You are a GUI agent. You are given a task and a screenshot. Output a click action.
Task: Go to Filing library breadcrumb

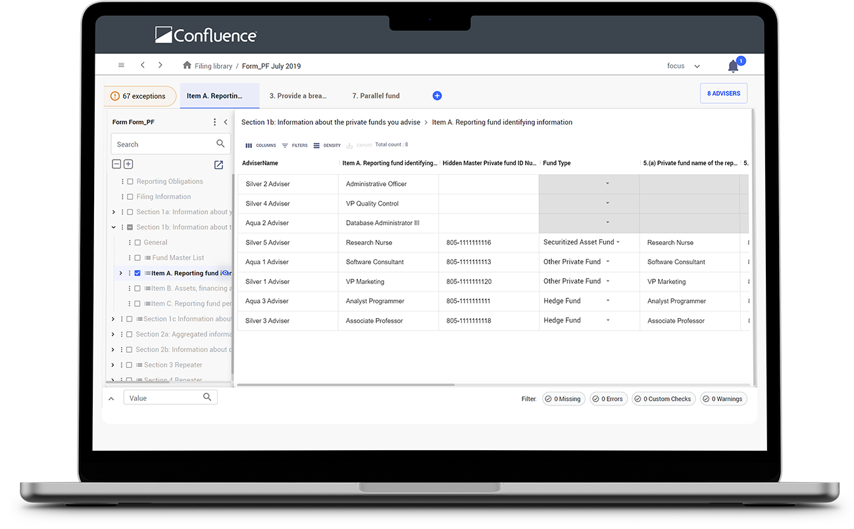tap(214, 66)
